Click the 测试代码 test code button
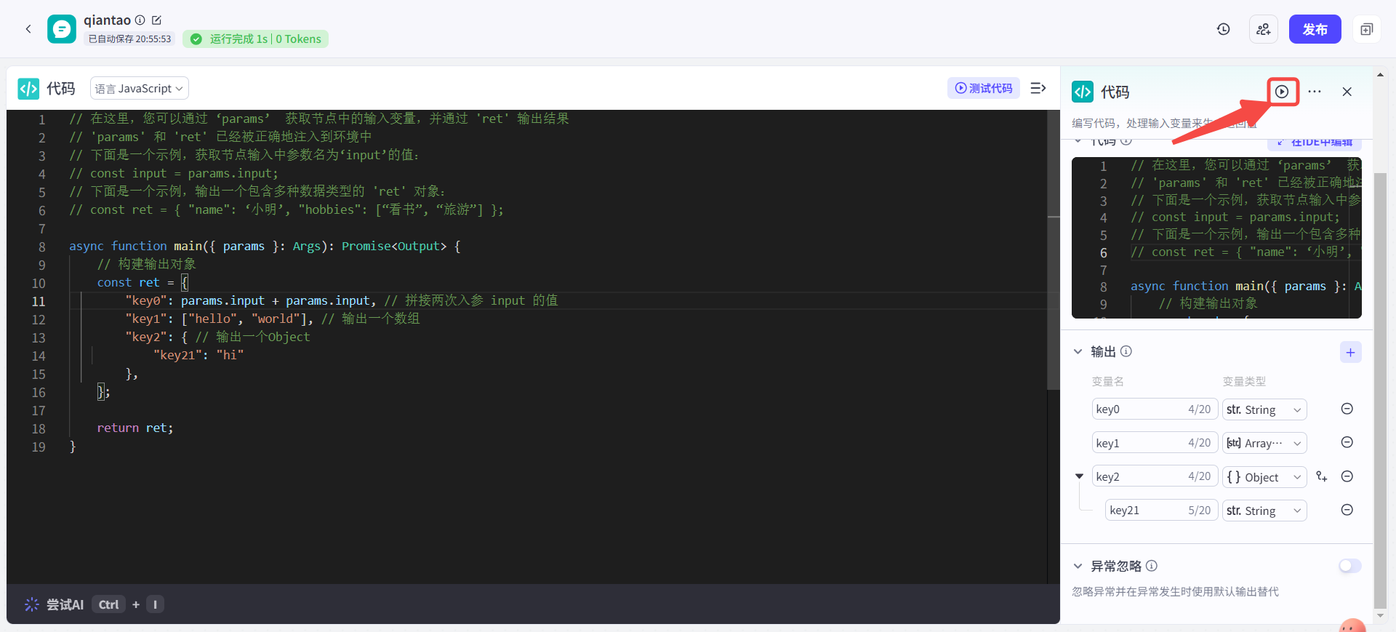This screenshot has height=632, width=1396. pyautogui.click(x=984, y=88)
